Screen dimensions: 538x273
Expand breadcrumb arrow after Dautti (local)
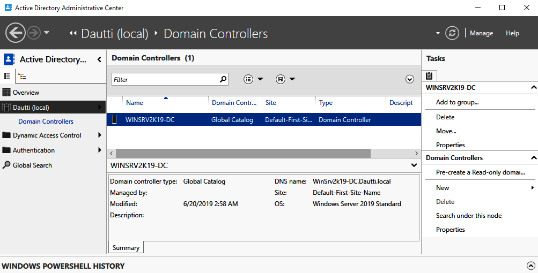point(156,33)
